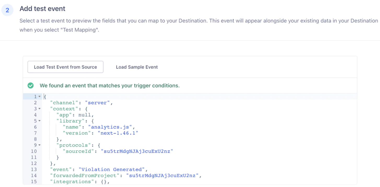
Task: Place cursor in "Violation Generated" event value
Action: pyautogui.click(x=113, y=170)
